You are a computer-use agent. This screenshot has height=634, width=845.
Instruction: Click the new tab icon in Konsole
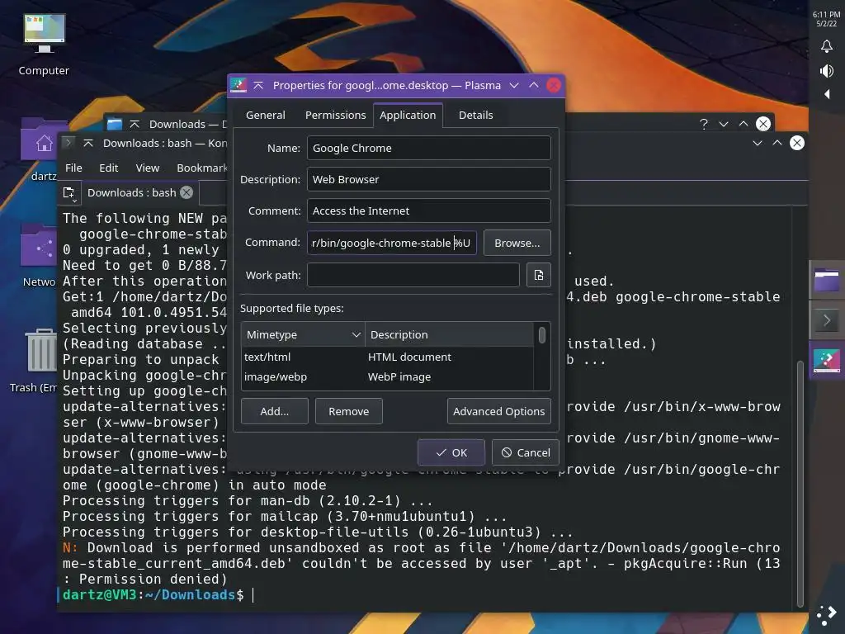pyautogui.click(x=69, y=193)
